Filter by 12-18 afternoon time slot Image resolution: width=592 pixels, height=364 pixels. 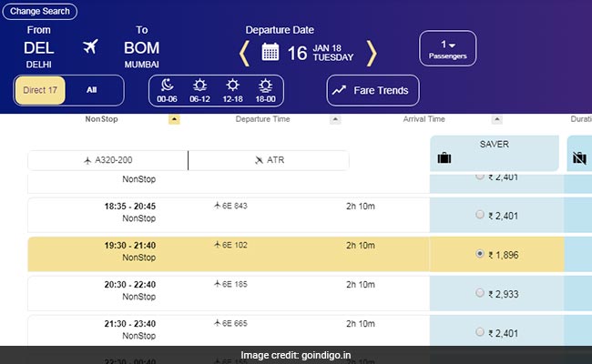pyautogui.click(x=232, y=91)
